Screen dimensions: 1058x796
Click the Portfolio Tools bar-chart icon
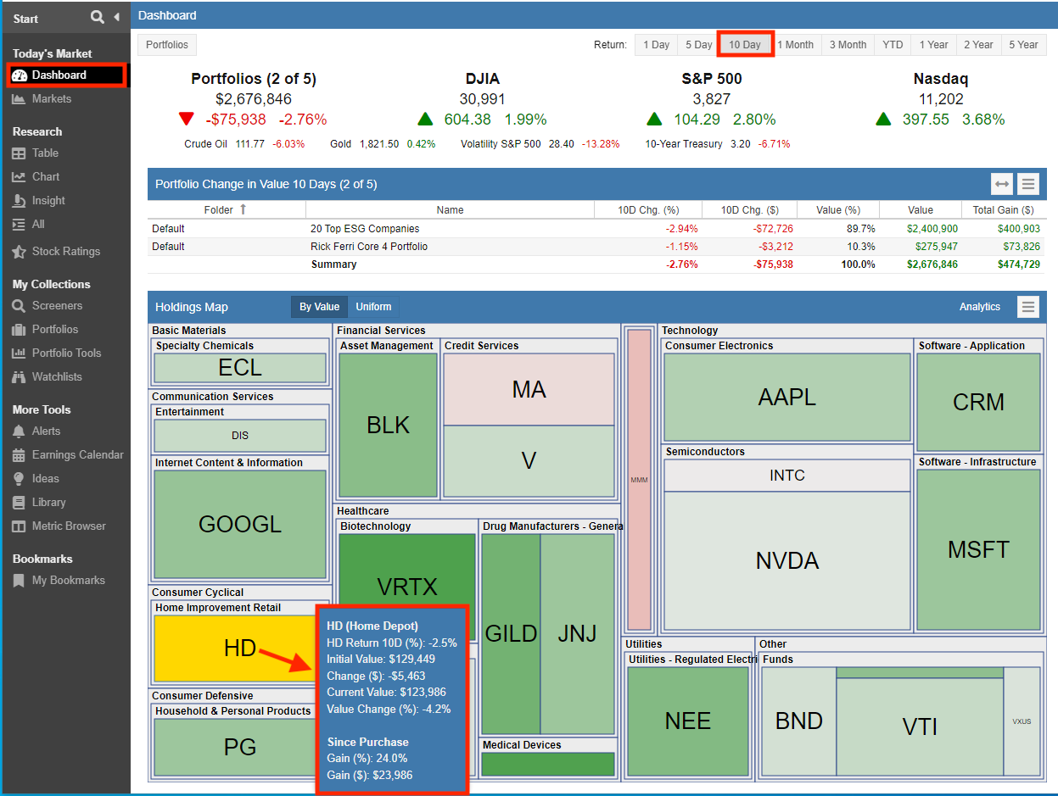[19, 353]
